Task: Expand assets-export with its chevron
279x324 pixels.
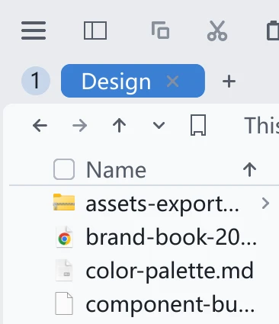Action: 265,204
